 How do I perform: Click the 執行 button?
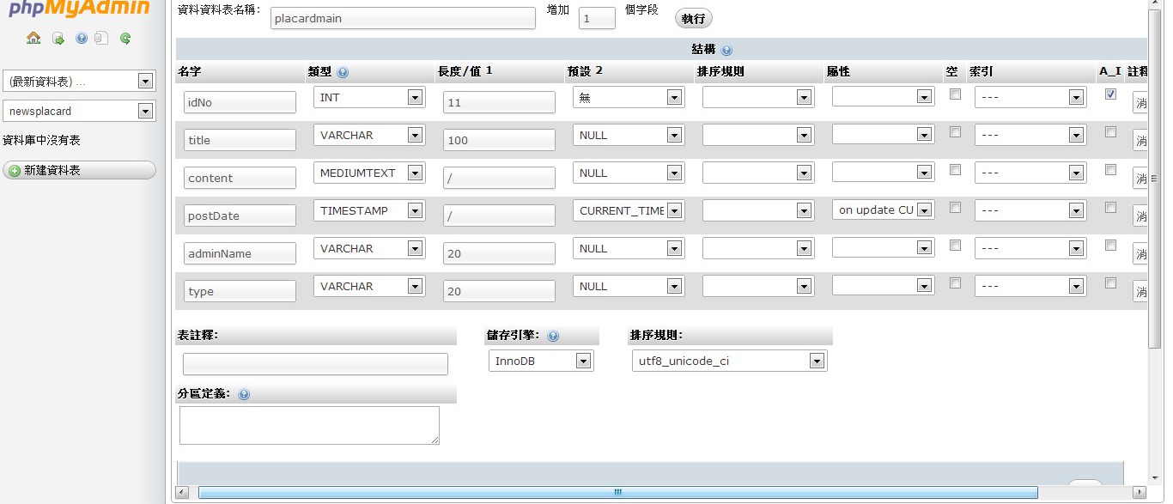click(x=694, y=19)
